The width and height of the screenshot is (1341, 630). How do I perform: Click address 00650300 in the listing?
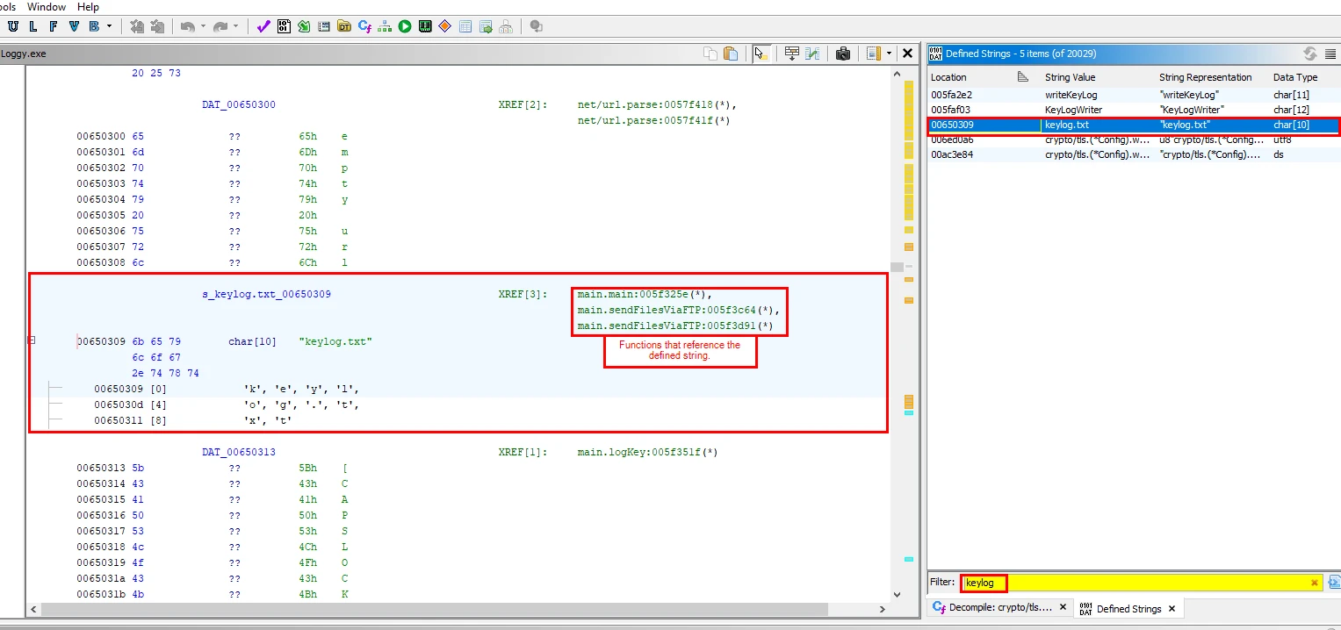[101, 136]
